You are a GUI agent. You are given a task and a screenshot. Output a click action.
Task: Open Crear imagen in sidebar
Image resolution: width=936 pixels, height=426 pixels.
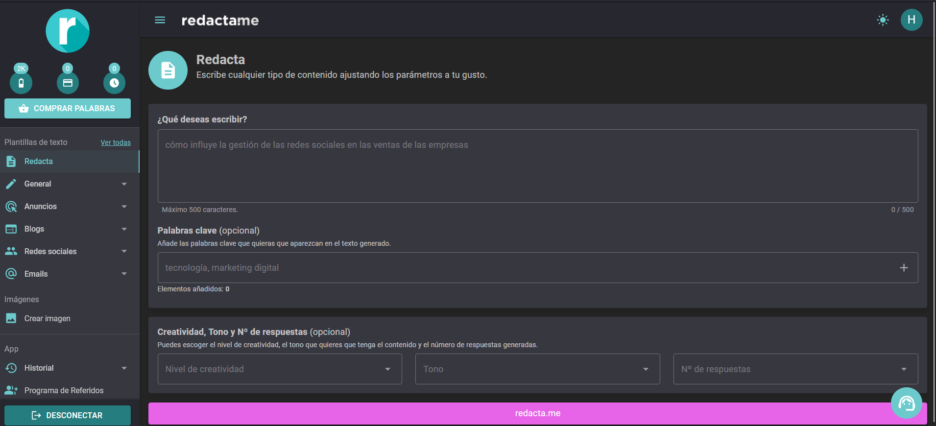tap(47, 319)
